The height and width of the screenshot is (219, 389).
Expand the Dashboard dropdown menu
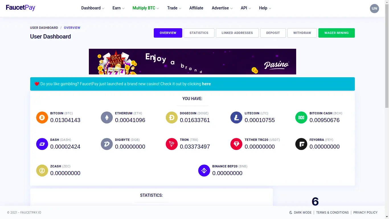pyautogui.click(x=93, y=8)
